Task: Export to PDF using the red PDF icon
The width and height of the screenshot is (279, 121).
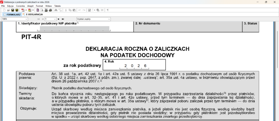Action: [x=23, y=10]
